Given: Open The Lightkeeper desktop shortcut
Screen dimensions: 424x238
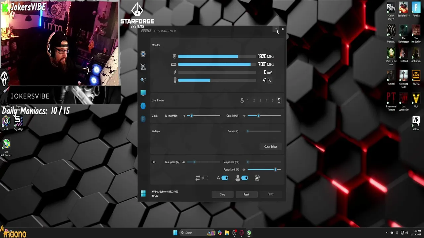Looking at the screenshot, I should point(403,34).
